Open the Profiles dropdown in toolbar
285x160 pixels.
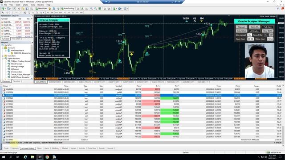coord(11,8)
